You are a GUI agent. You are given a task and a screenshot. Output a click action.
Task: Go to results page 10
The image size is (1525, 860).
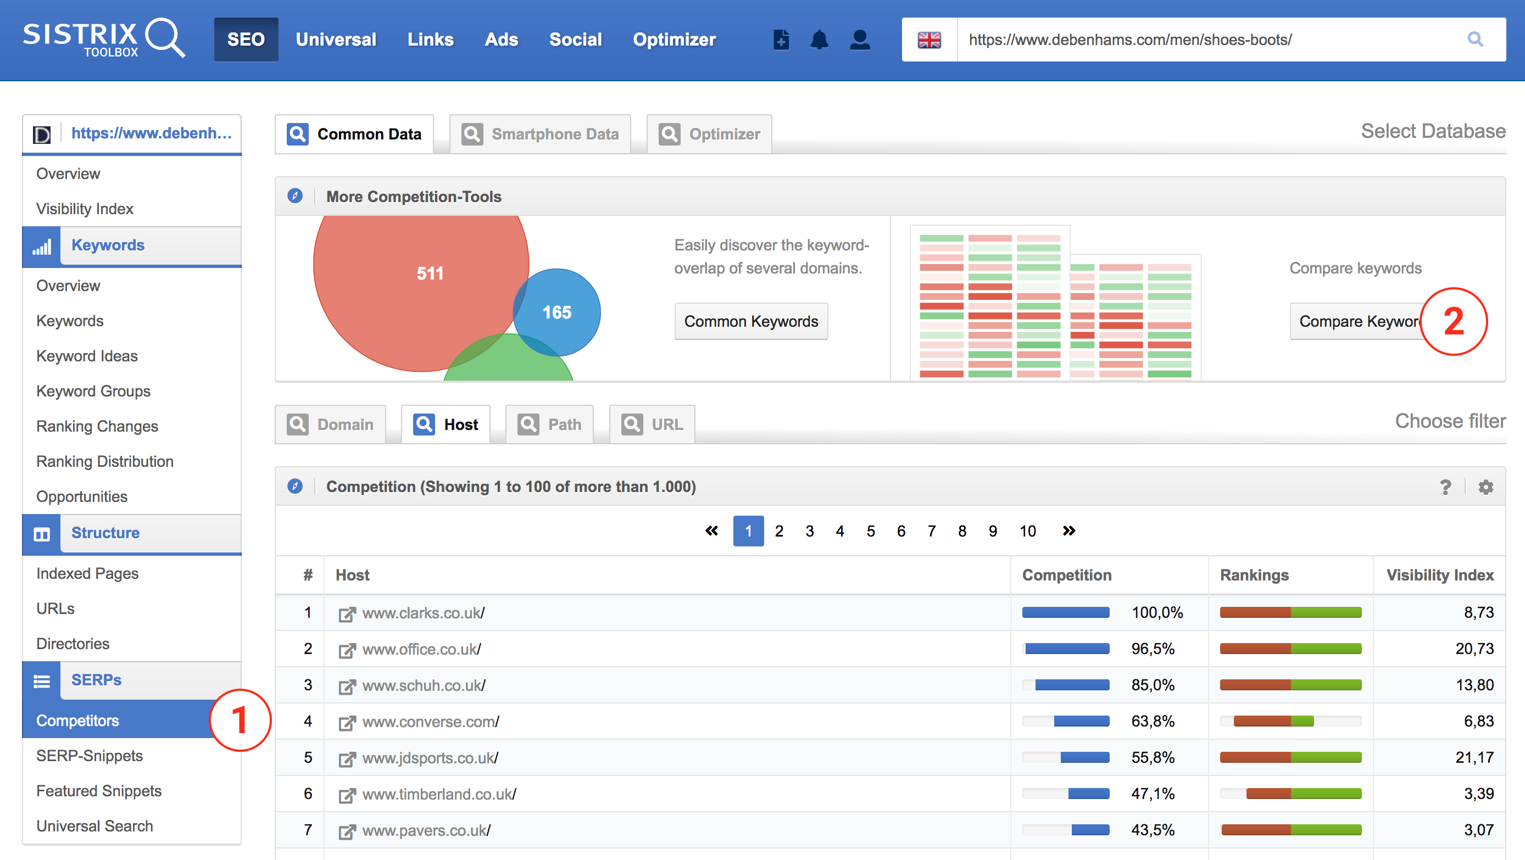pyautogui.click(x=1028, y=531)
